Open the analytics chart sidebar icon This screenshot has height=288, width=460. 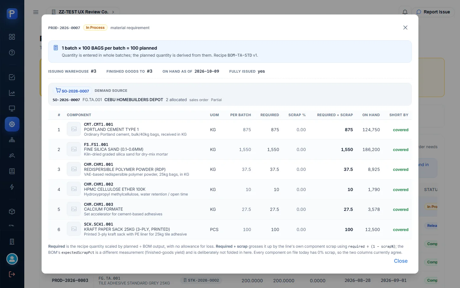pyautogui.click(x=12, y=93)
